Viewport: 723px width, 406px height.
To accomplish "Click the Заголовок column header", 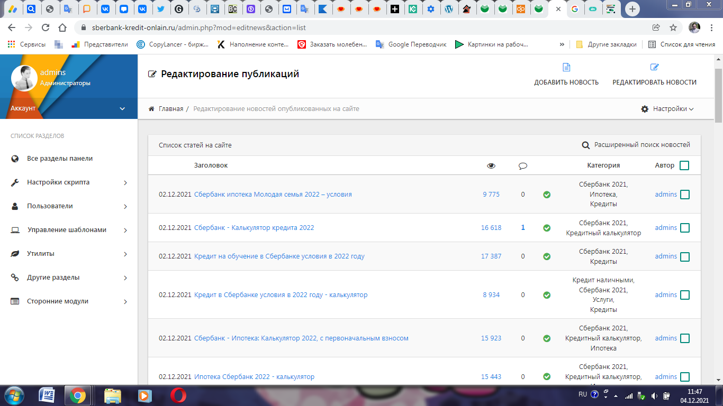I will [x=211, y=165].
